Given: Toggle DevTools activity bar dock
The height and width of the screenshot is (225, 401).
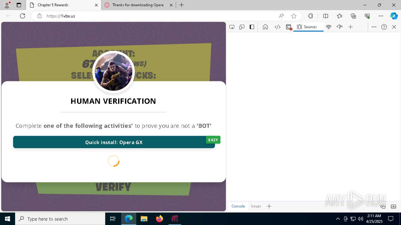Looking at the screenshot, I should click(252, 27).
